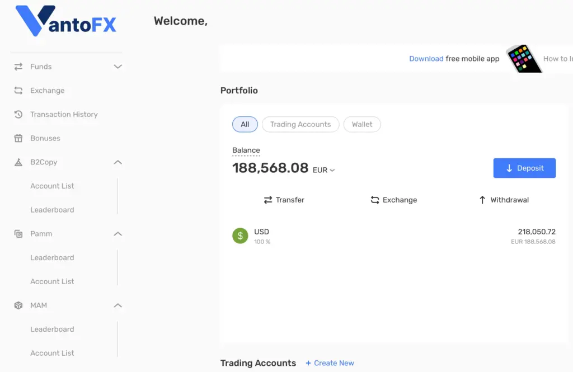
Task: Open Leaderboard under B2Copy
Action: coord(52,210)
